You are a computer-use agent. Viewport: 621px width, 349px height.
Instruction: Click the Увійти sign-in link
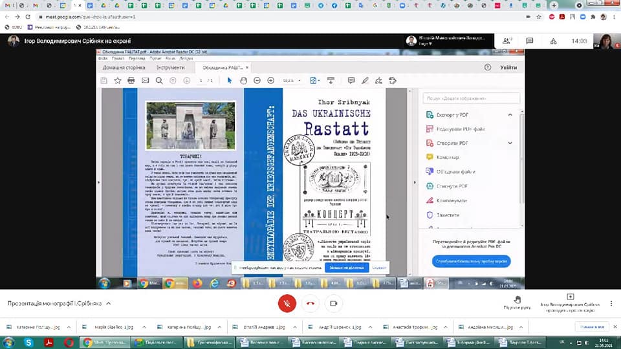click(x=508, y=67)
